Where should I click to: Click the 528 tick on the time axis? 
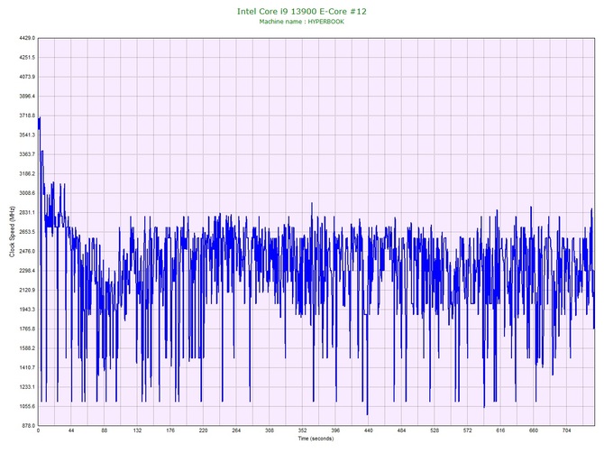click(x=435, y=431)
